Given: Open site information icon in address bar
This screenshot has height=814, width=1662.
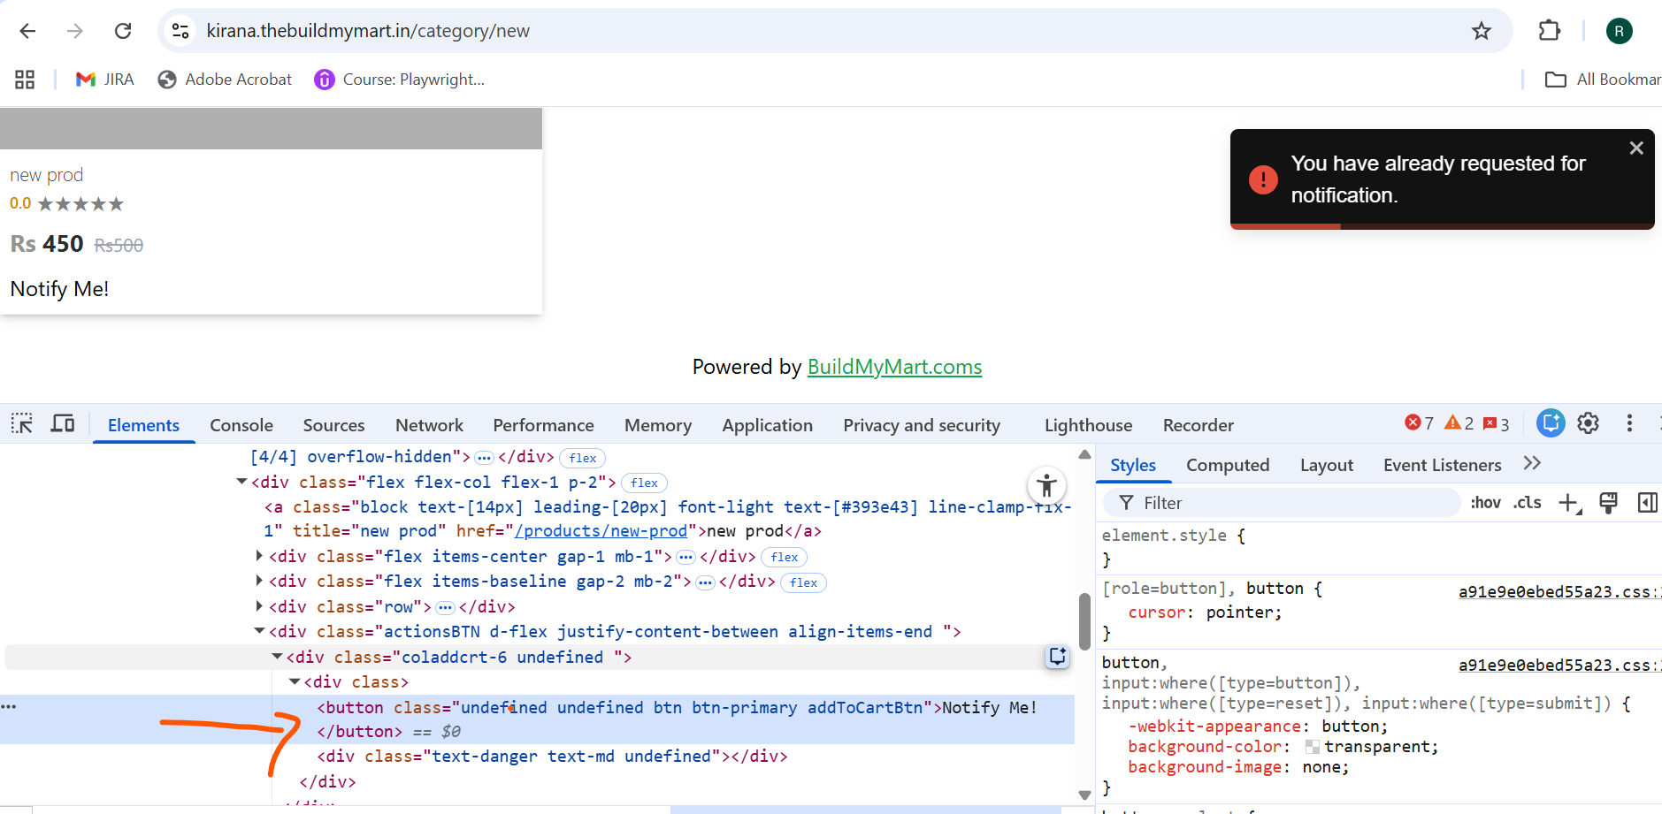Looking at the screenshot, I should point(180,31).
